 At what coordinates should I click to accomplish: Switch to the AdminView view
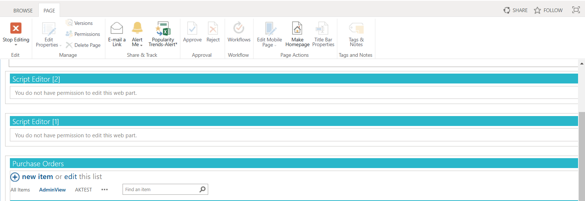[52, 190]
